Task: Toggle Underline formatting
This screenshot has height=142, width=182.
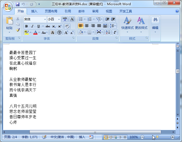Action: pos(38,26)
